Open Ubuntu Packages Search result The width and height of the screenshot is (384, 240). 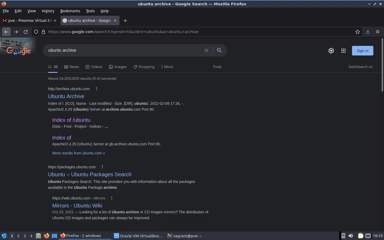tap(90, 174)
